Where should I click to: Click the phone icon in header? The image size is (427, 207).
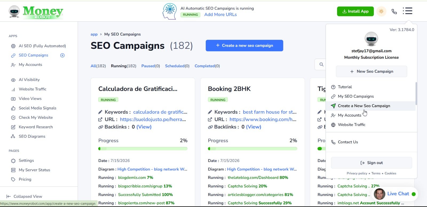click(394, 11)
